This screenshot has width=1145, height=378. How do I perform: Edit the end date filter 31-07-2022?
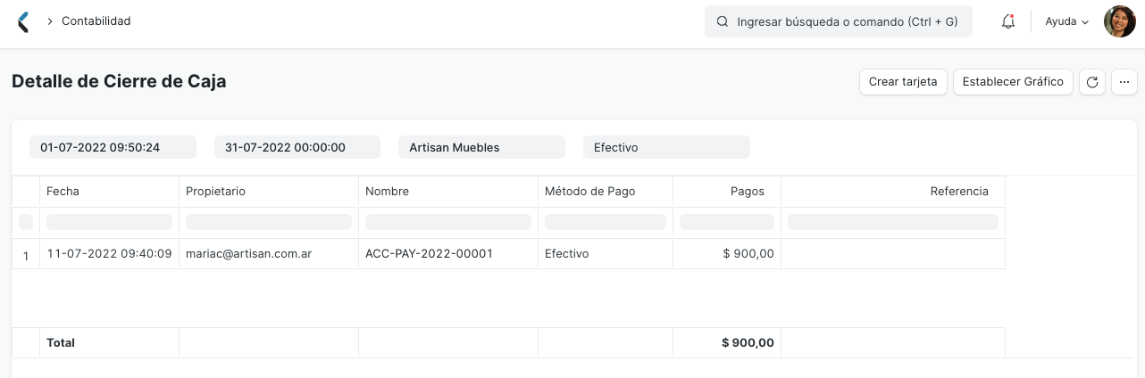[x=297, y=147]
